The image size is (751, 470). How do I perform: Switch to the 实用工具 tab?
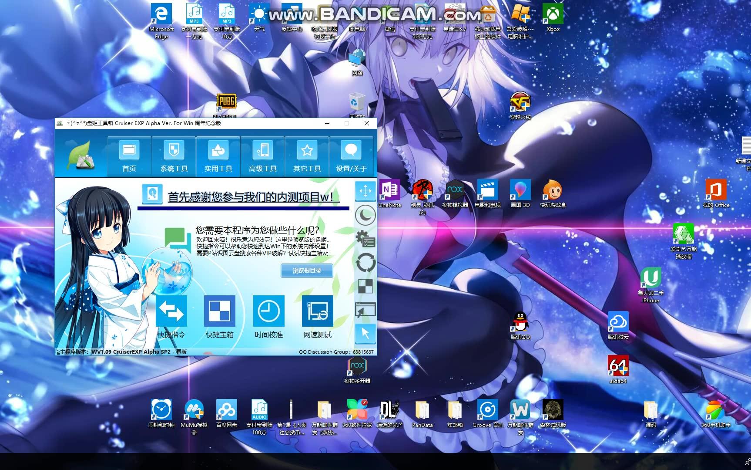click(x=218, y=156)
